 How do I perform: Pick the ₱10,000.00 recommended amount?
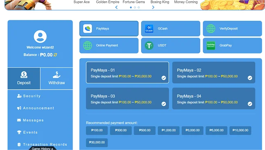tap(240, 130)
